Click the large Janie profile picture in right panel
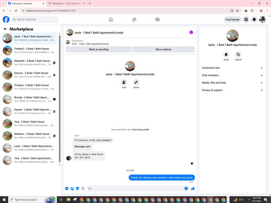The width and height of the screenshot is (271, 203). 233,36
